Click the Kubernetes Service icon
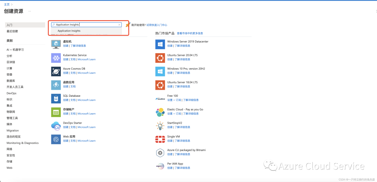The width and height of the screenshot is (377, 182). (56, 58)
